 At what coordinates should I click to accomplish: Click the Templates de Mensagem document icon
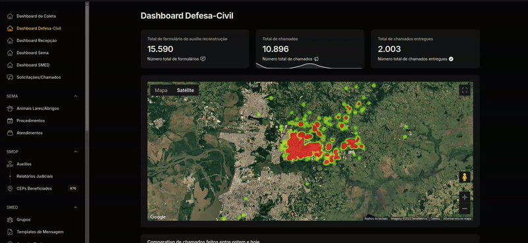(x=10, y=232)
